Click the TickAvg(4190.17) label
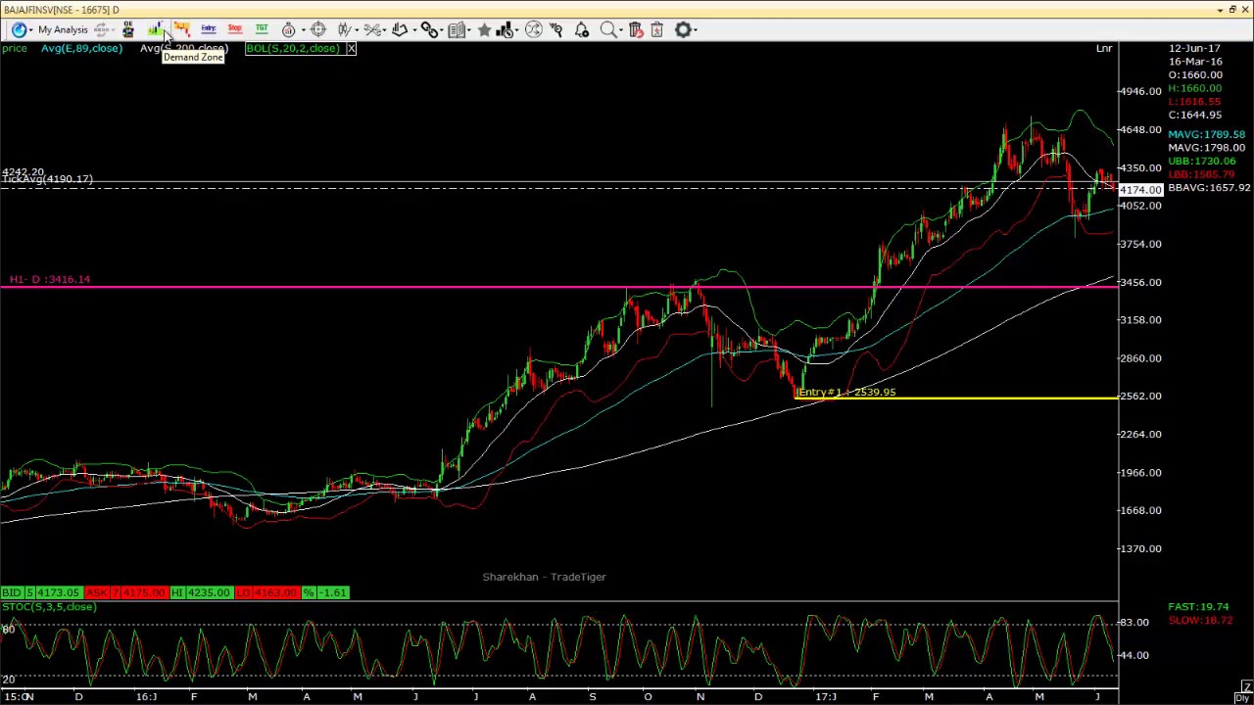Screen dimensions: 1254x705 click(x=48, y=179)
